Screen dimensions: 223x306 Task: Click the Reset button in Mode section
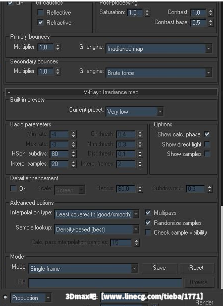197,268
